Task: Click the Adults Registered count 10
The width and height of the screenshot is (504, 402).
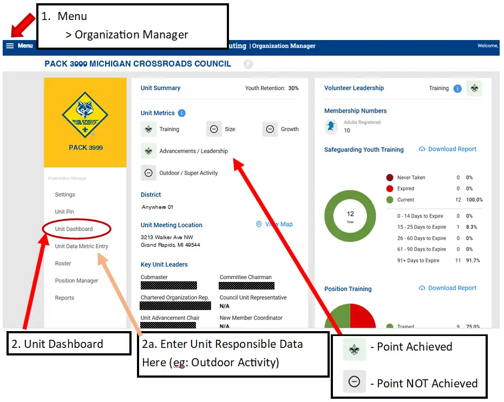Action: tap(347, 130)
